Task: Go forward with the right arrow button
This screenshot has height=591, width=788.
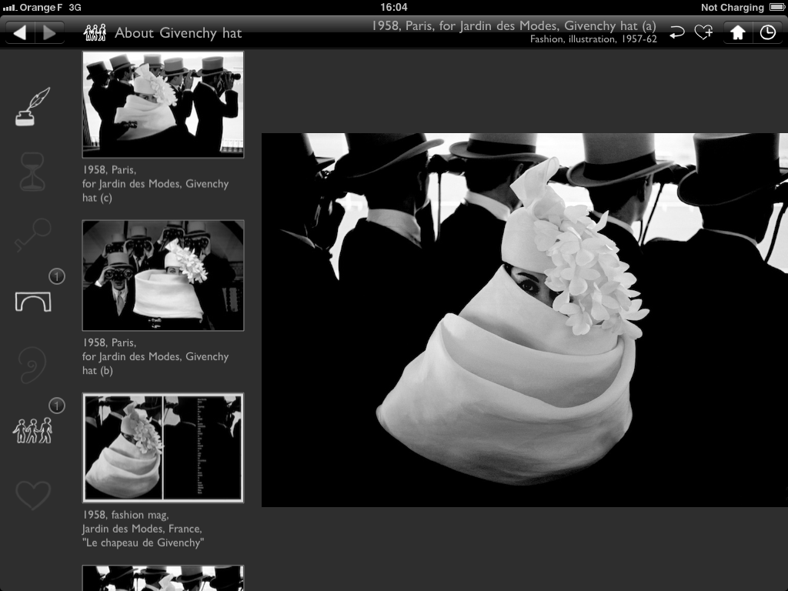Action: pyautogui.click(x=49, y=33)
